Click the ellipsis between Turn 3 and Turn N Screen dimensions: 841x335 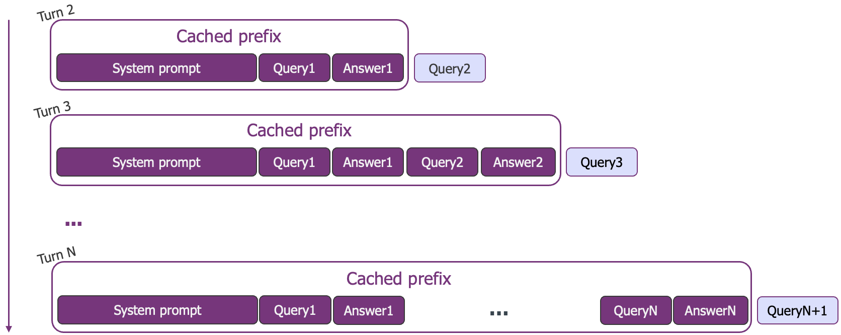(73, 224)
